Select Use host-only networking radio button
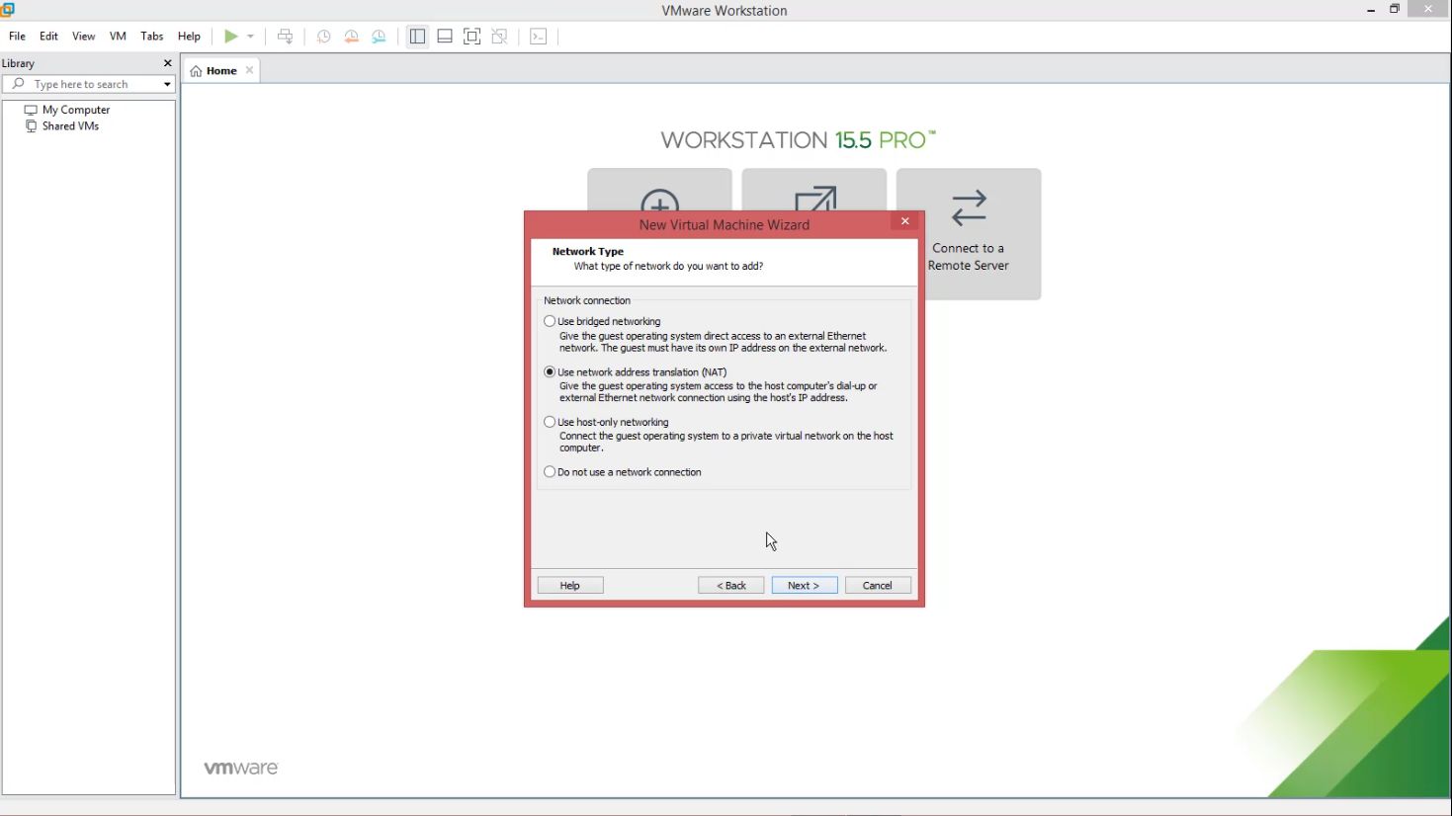This screenshot has width=1452, height=816. (x=550, y=422)
